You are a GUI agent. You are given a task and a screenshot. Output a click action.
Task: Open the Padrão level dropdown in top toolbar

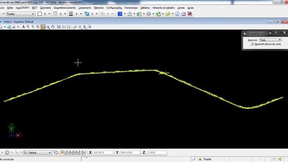point(20,14)
